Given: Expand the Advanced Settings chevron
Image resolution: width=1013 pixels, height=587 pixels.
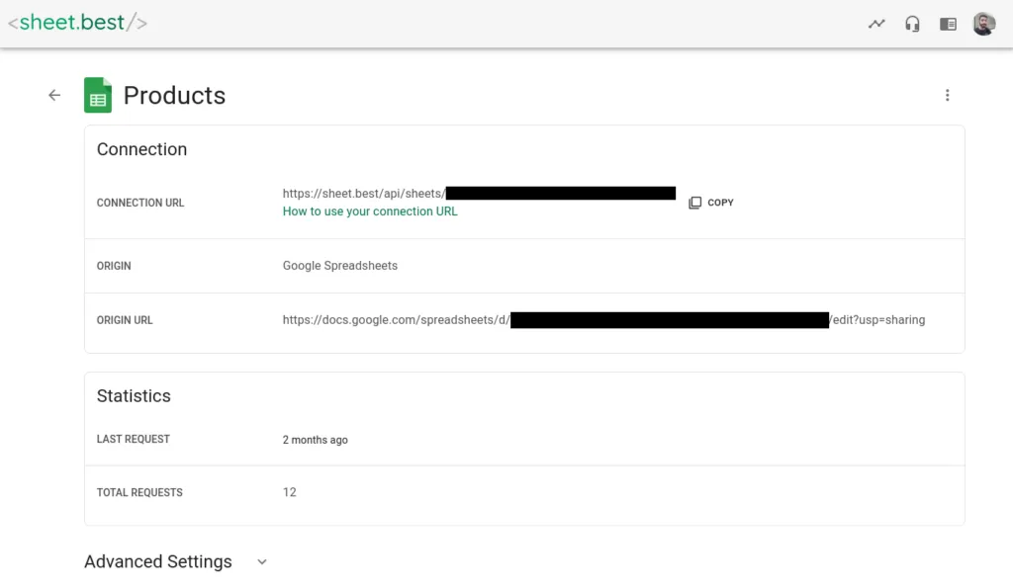Looking at the screenshot, I should [x=262, y=561].
